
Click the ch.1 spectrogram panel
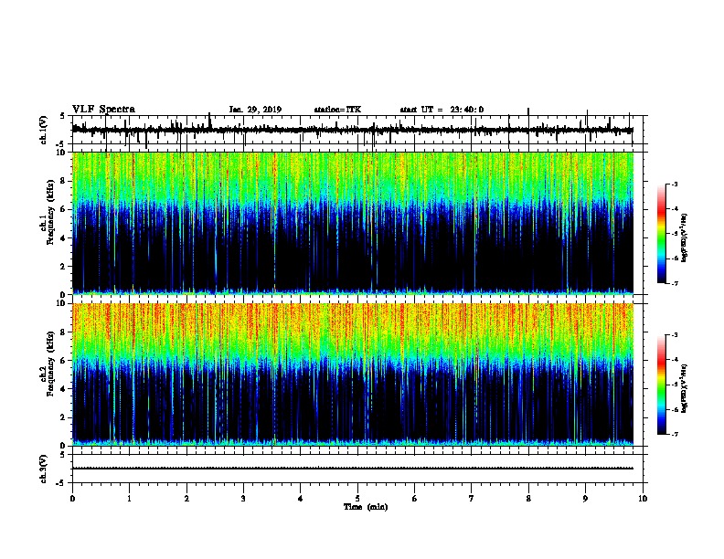(353, 223)
